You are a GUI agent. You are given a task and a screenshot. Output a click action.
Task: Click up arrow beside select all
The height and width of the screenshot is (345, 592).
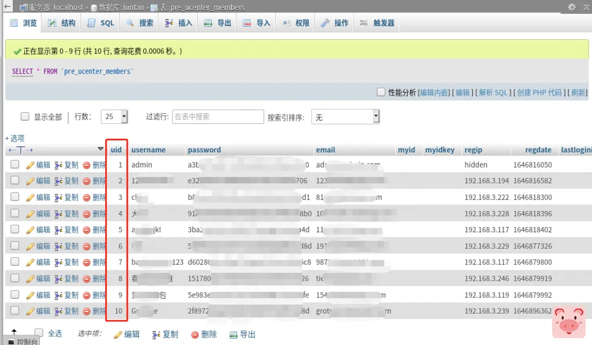click(x=14, y=332)
